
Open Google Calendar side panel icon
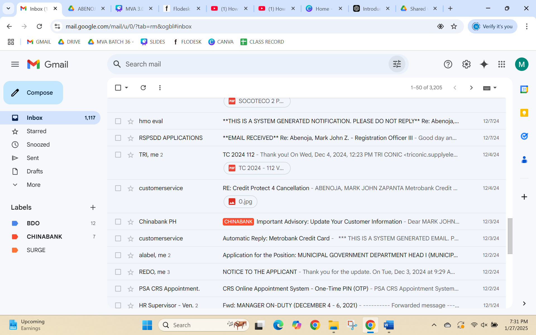524,89
